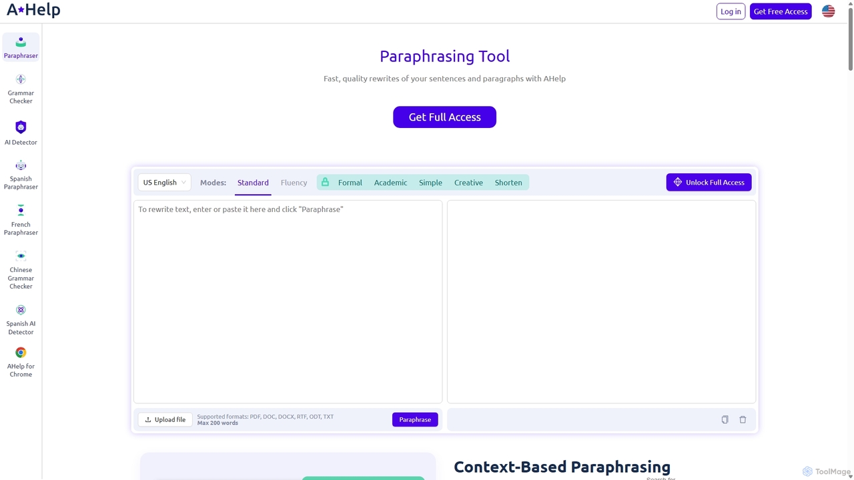Open the AHelp for Chrome icon
This screenshot has height=480, width=854.
coord(21,353)
